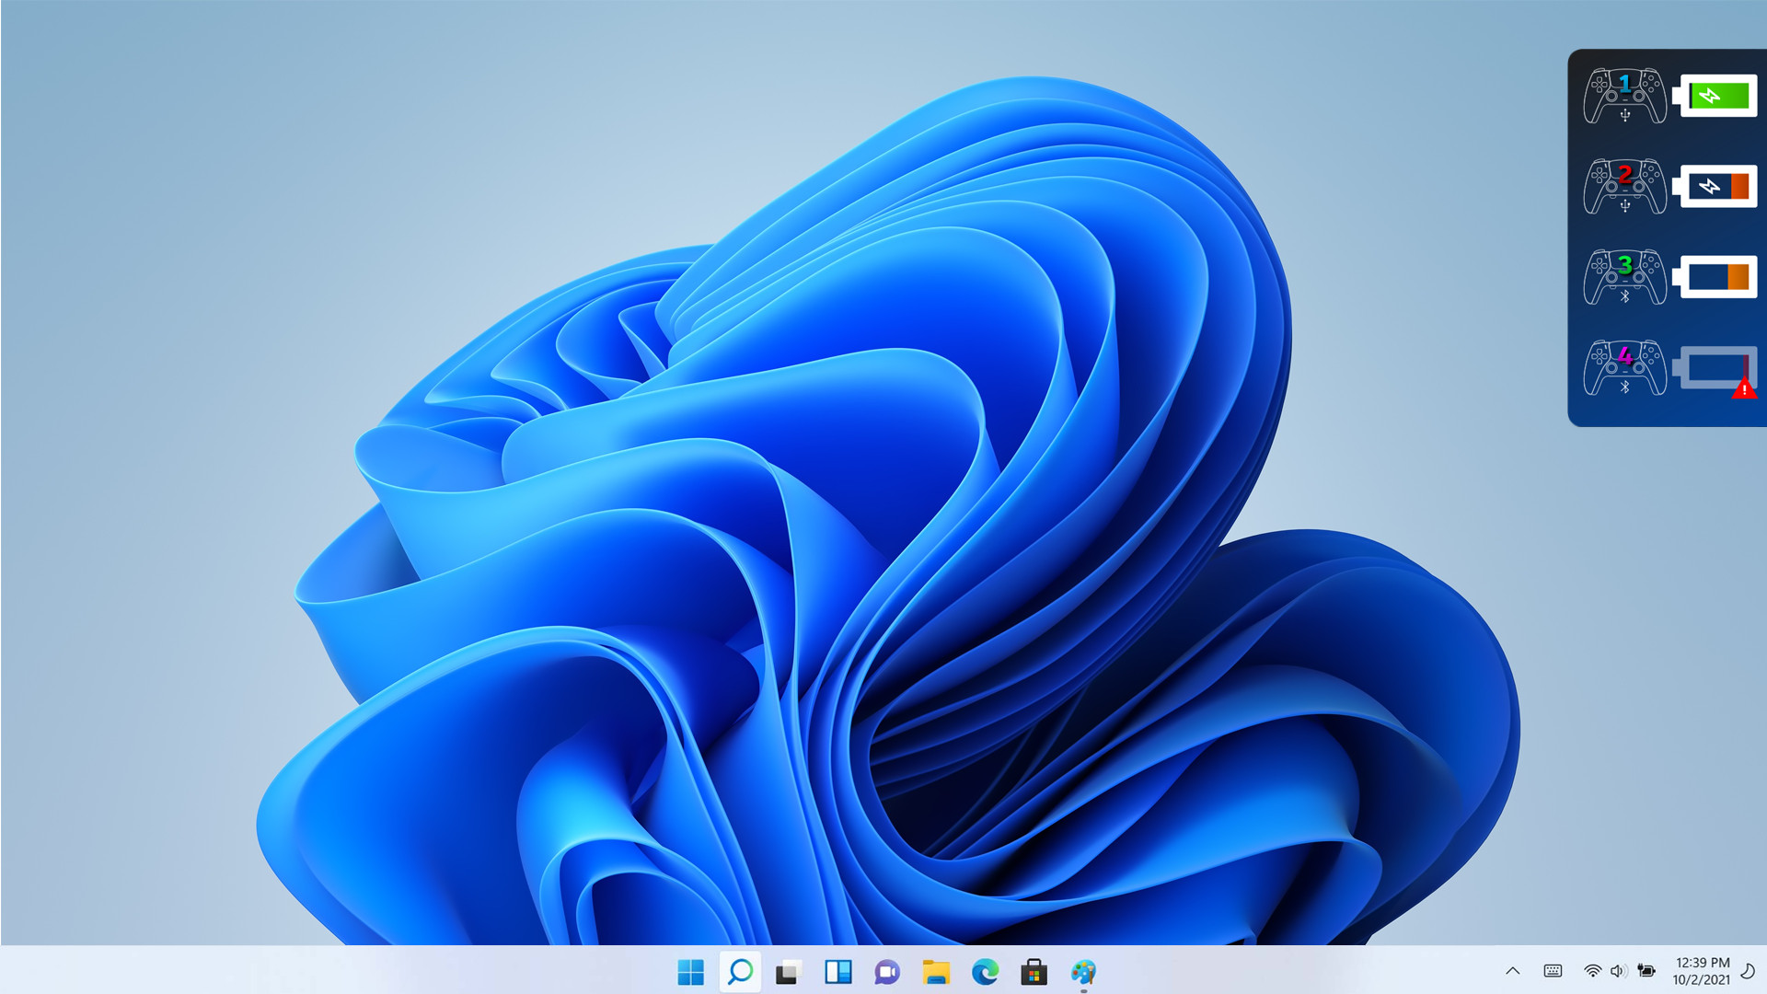Click controller 2's charging battery indicator
The image size is (1767, 994).
[1715, 187]
